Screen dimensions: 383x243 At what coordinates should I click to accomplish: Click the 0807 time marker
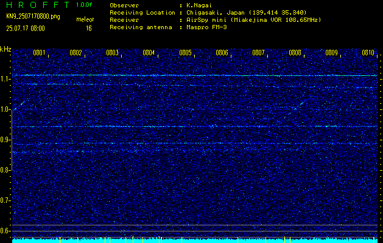(258, 52)
